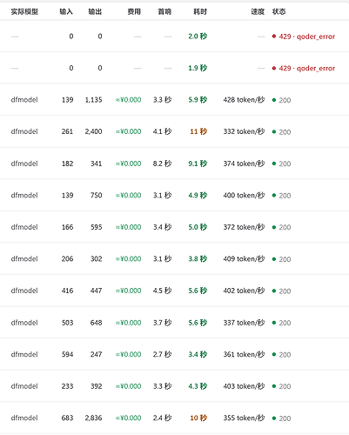The image size is (349, 435).
Task: Click the 2.4 秒 first-response cell
Action: (x=163, y=418)
